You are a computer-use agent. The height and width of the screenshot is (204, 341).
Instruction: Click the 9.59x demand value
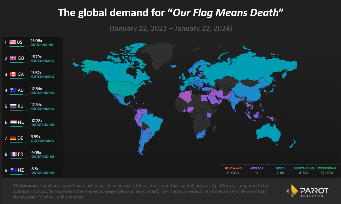(x=36, y=137)
